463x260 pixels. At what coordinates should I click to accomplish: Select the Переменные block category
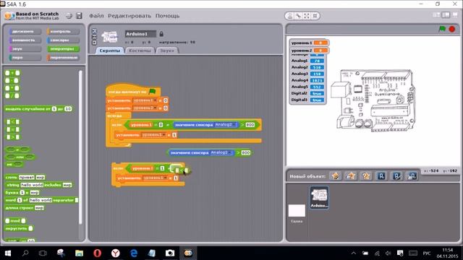coord(63,57)
